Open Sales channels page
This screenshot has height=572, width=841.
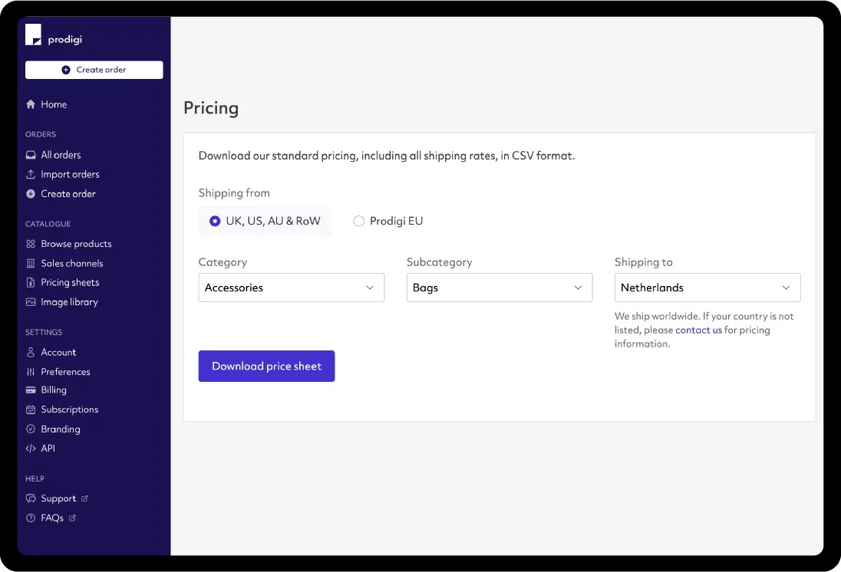[x=64, y=263]
